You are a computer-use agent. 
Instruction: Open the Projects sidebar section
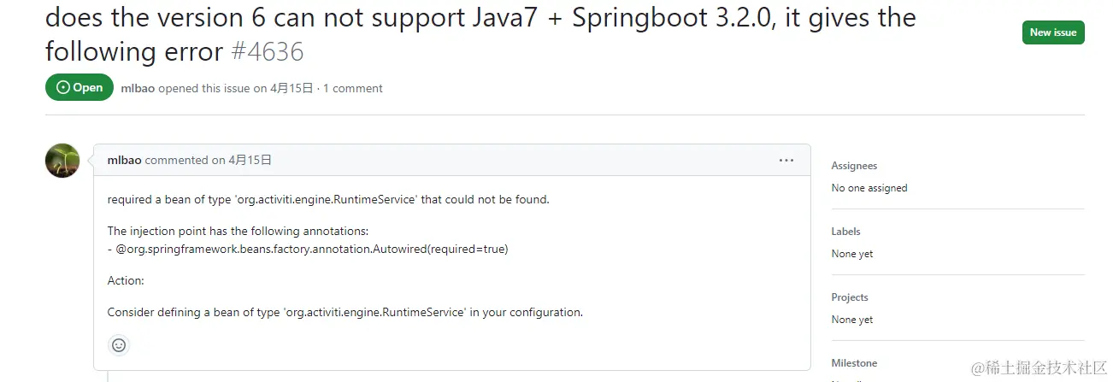tap(850, 297)
